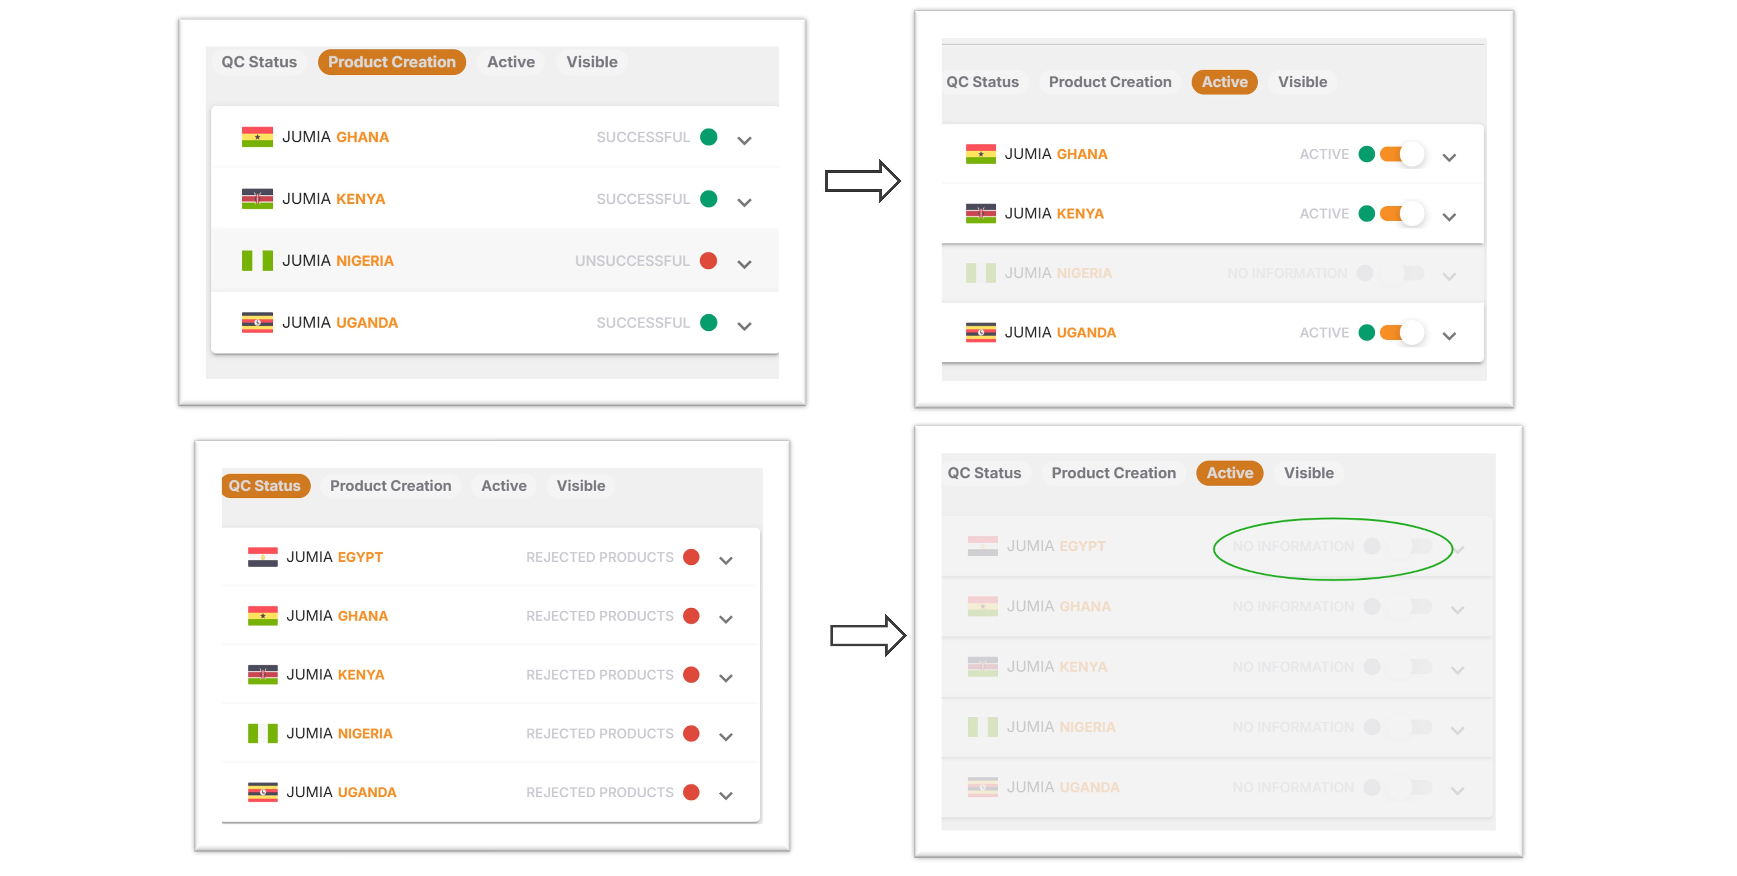Click Kenya flag in top Active panel

coord(980,213)
